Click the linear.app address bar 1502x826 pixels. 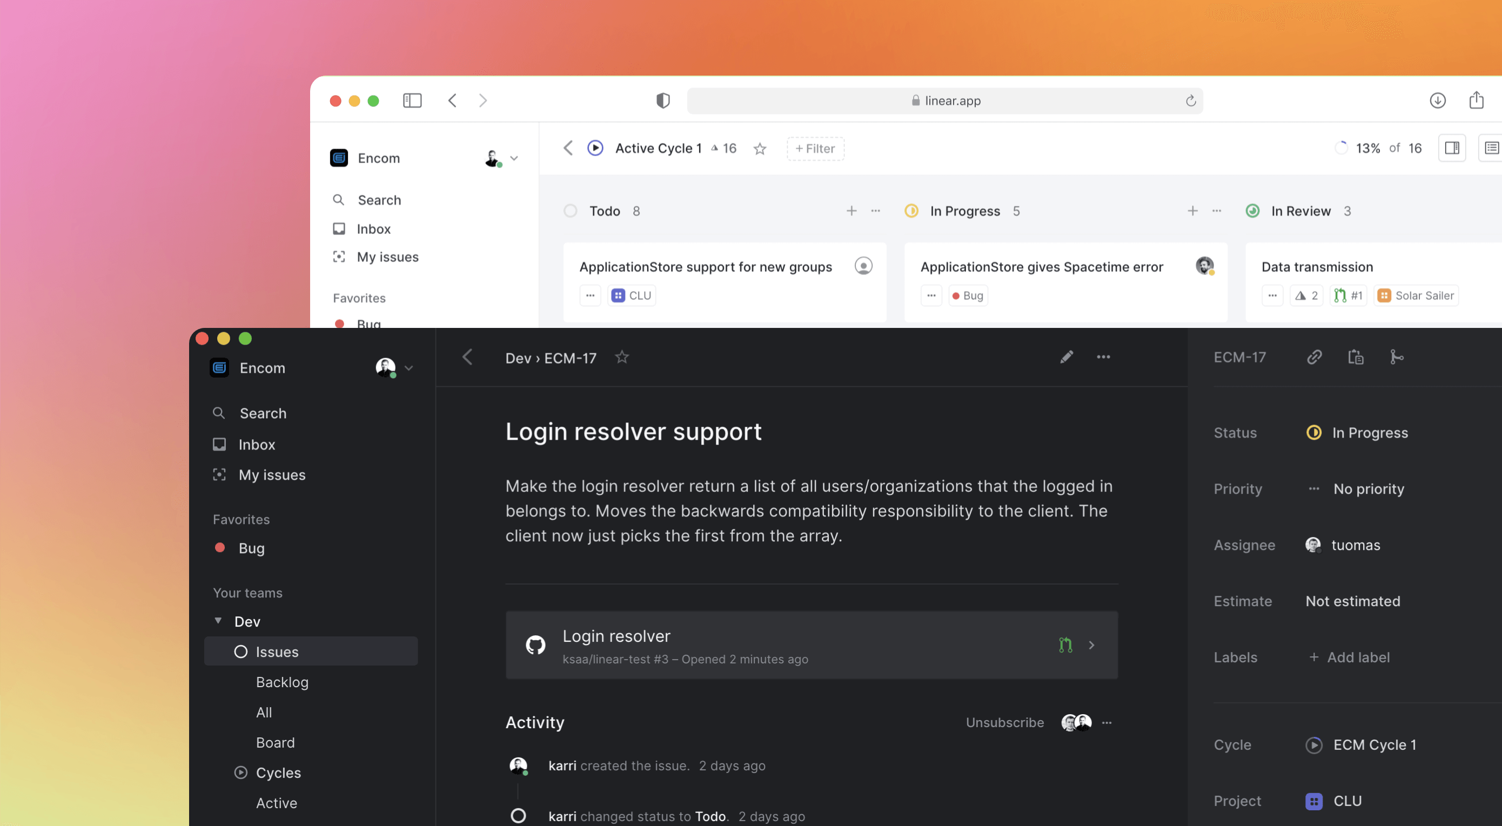pyautogui.click(x=944, y=101)
